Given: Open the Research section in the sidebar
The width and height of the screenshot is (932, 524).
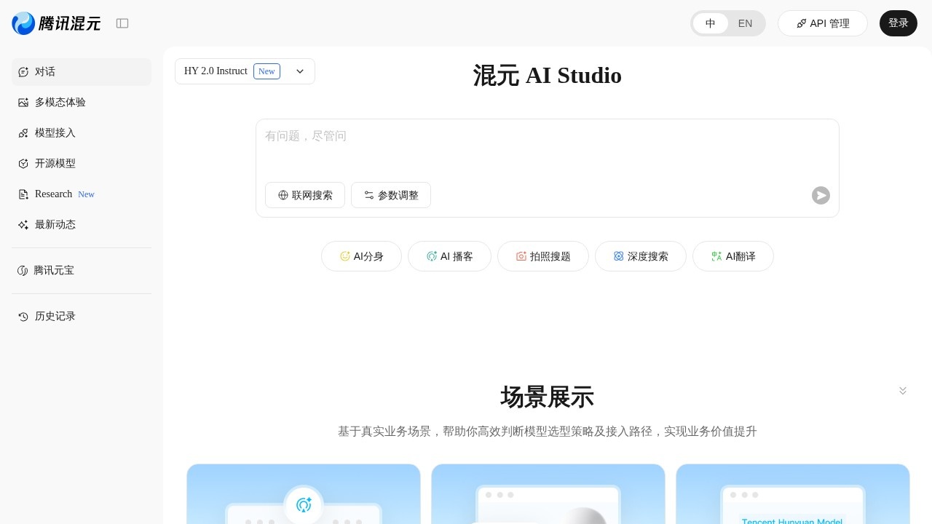Looking at the screenshot, I should (x=53, y=194).
